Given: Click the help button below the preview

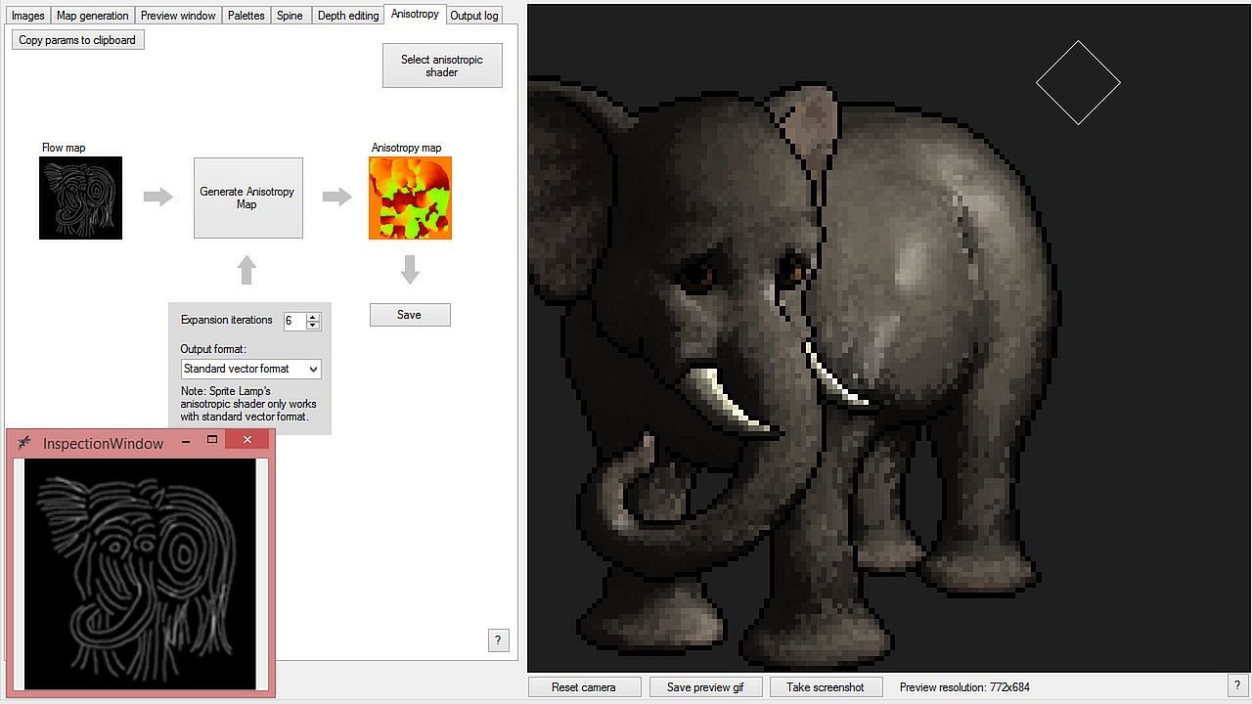Looking at the screenshot, I should tap(1236, 686).
